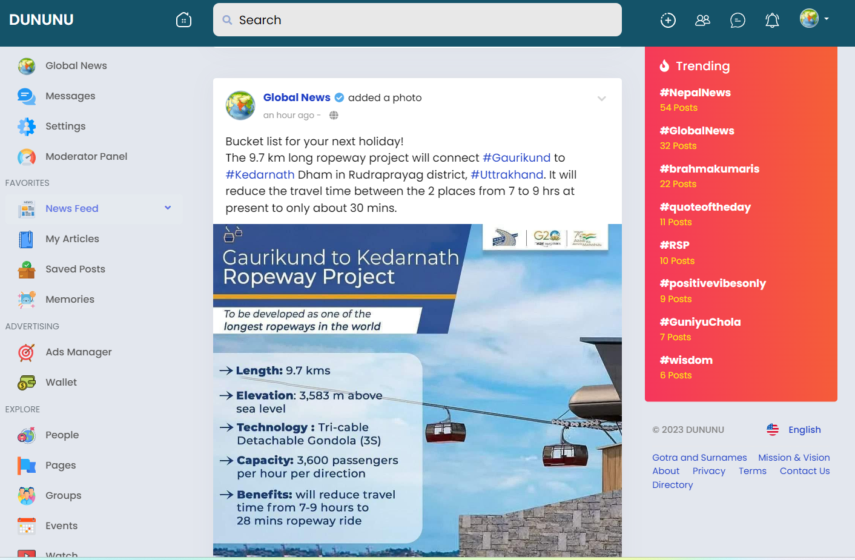The image size is (855, 560).
Task: Click the Ads Manager target icon
Action: pos(27,352)
